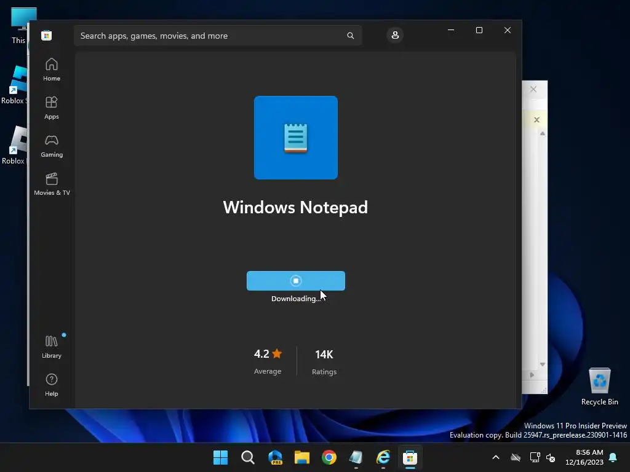Viewport: 630px width, 472px height.
Task: Switch to the Notepad taskbar app
Action: click(x=356, y=457)
